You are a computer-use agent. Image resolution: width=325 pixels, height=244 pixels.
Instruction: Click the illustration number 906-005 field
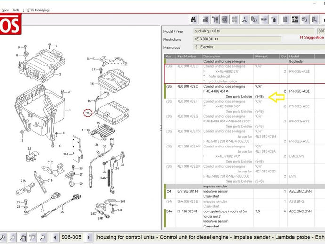[72, 237]
